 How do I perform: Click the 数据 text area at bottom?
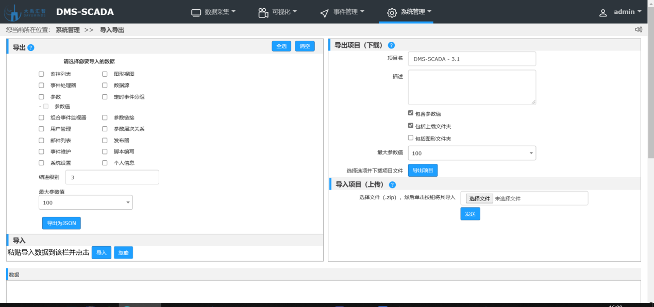[x=323, y=292]
